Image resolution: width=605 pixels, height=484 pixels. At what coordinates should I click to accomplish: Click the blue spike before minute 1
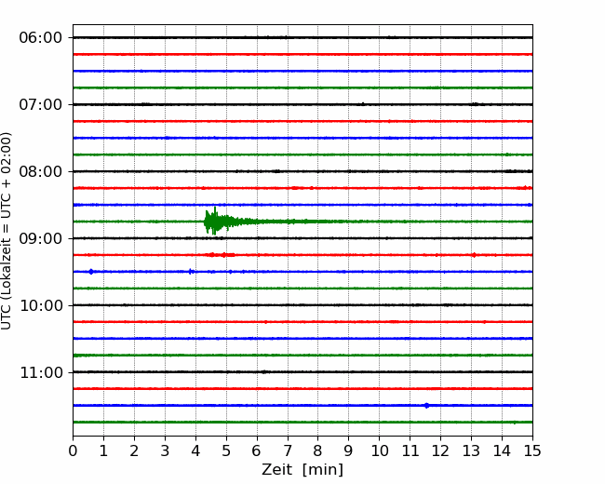pyautogui.click(x=91, y=272)
